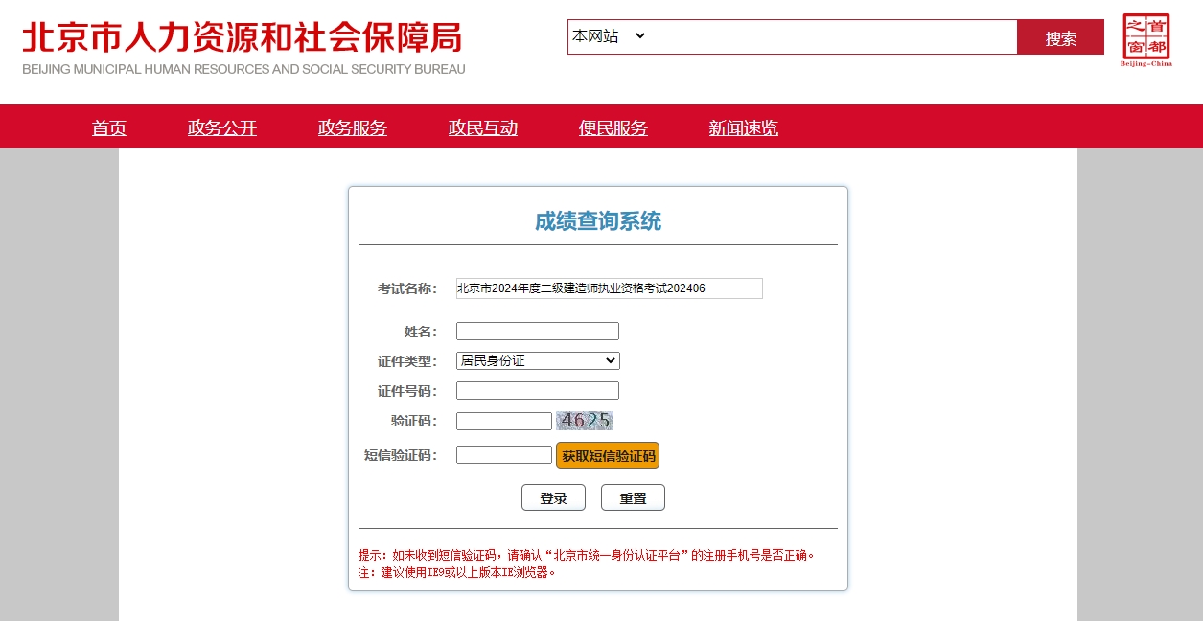Refresh the 4625 captcha image
Viewport: 1203px width, 621px height.
click(584, 421)
